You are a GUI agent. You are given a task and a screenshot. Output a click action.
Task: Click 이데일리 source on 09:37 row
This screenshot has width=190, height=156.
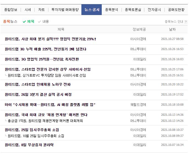coord(140,136)
